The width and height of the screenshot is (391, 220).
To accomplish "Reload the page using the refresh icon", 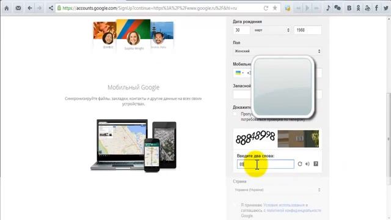I will click(266, 8).
